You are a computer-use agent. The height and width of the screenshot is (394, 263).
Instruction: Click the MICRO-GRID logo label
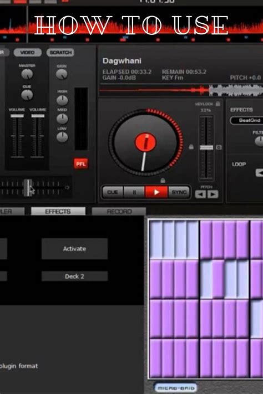[x=176, y=388]
